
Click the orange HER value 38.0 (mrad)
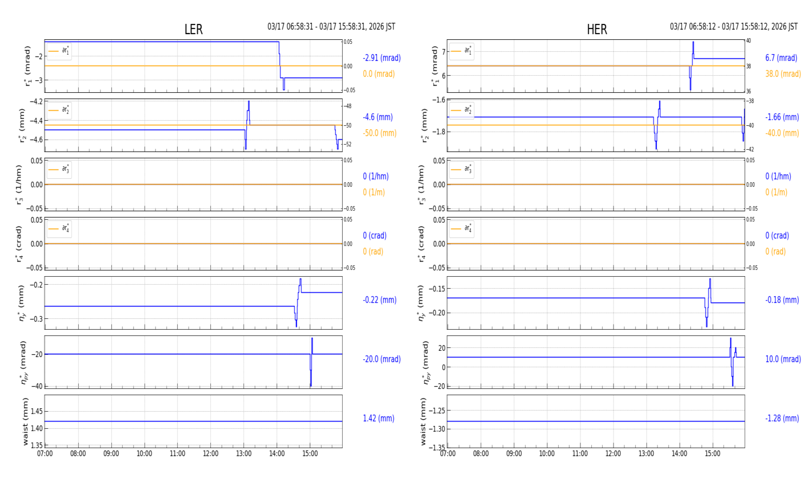point(783,74)
